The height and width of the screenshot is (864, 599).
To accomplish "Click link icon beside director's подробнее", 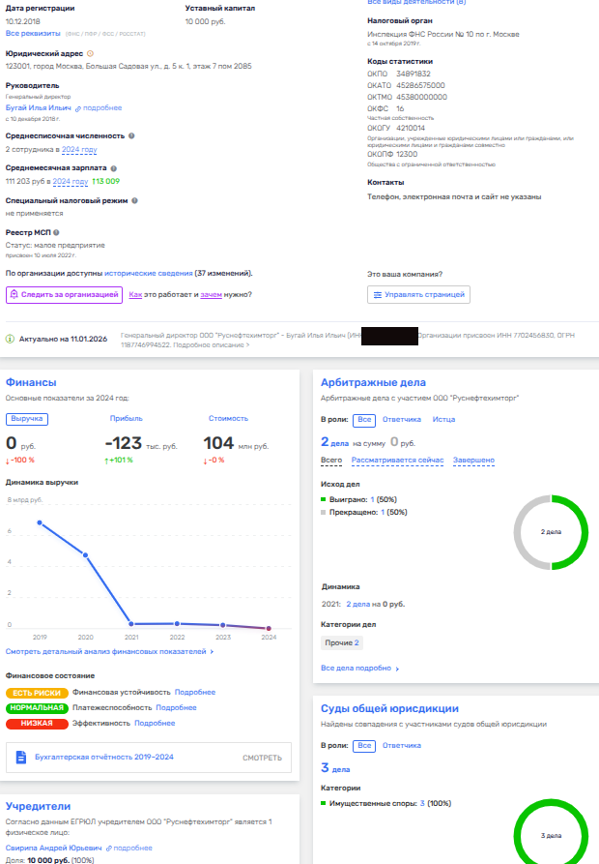I will [79, 108].
